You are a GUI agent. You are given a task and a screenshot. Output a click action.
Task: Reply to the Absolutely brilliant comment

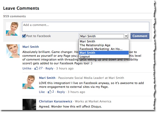[x=49, y=68]
